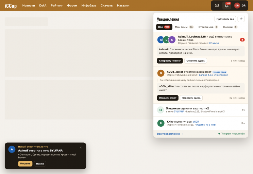Click Открыть button in toast
Screen dimensions: 253x174
25,164
